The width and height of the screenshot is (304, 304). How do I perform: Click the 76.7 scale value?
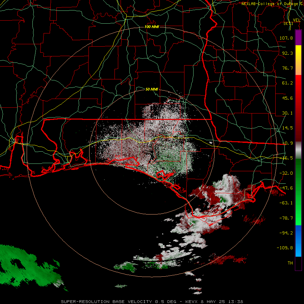point(287,68)
